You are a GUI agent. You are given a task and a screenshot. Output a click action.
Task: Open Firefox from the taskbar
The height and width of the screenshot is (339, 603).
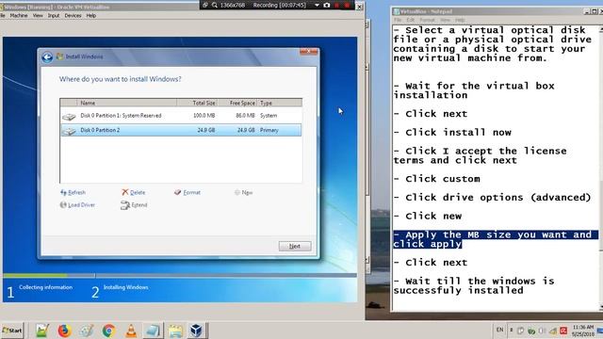tap(64, 331)
